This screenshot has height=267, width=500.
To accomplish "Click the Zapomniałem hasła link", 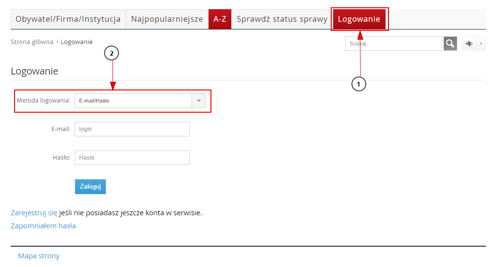I will [43, 226].
